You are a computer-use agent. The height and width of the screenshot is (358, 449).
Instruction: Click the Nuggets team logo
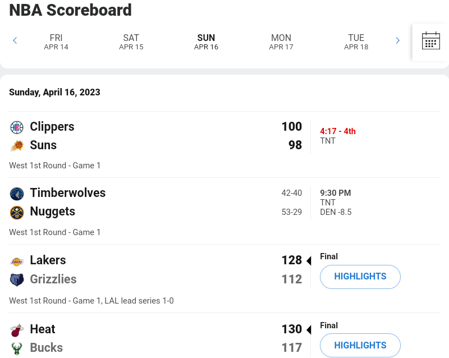pyautogui.click(x=17, y=212)
